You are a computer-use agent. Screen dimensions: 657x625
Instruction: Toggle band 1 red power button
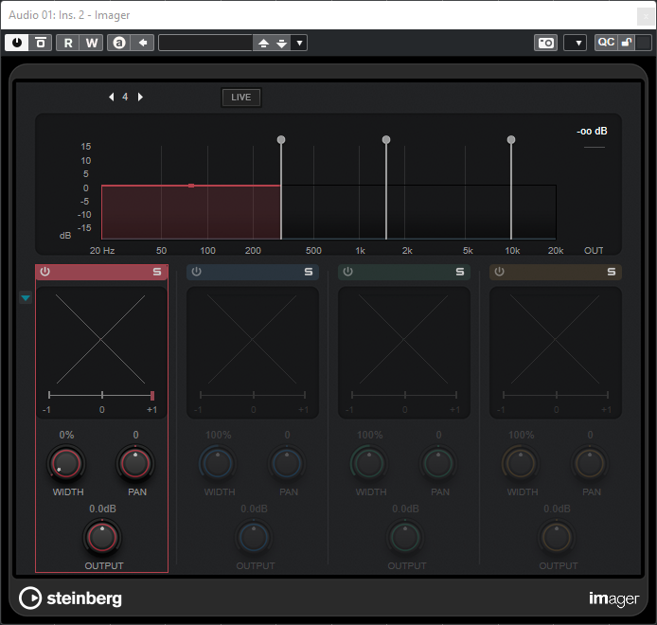(45, 272)
